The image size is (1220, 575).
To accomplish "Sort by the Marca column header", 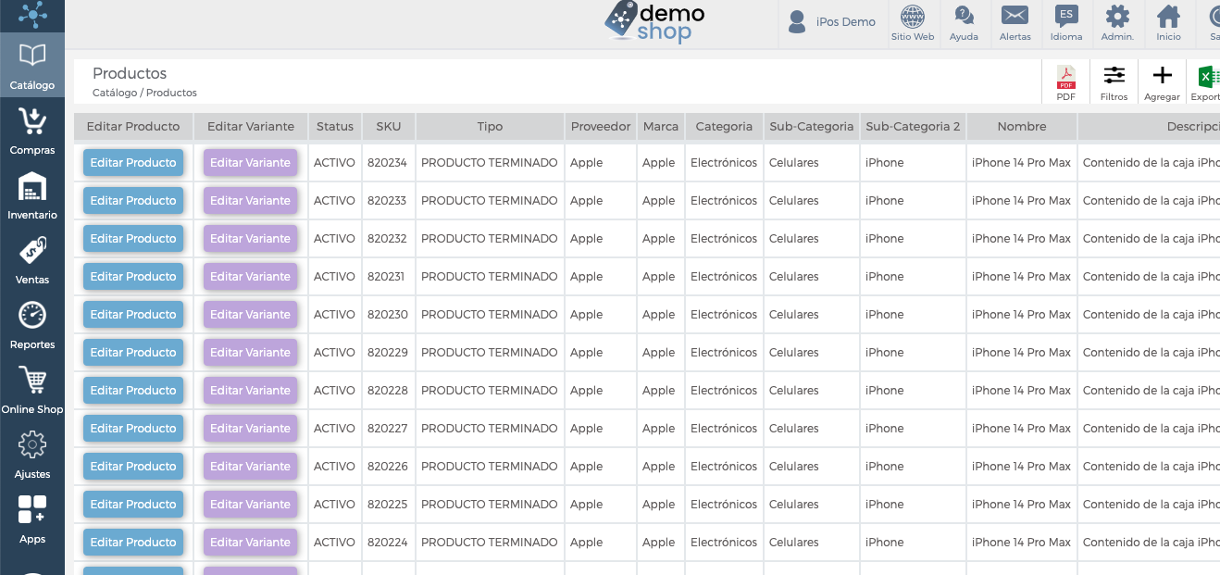I will click(x=661, y=127).
